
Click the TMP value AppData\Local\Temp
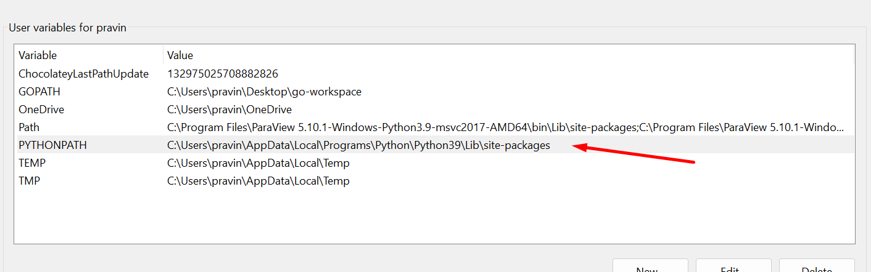[258, 181]
